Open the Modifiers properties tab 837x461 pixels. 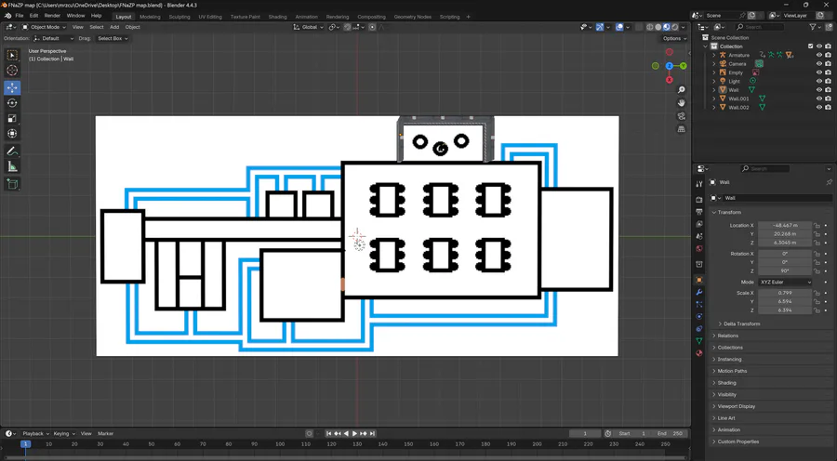[699, 293]
